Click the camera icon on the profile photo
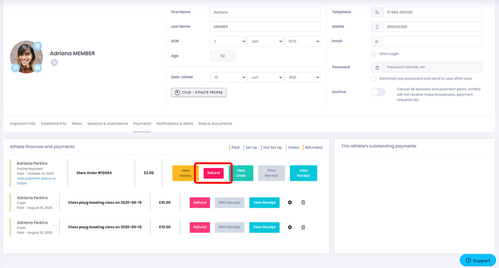 click(x=37, y=68)
